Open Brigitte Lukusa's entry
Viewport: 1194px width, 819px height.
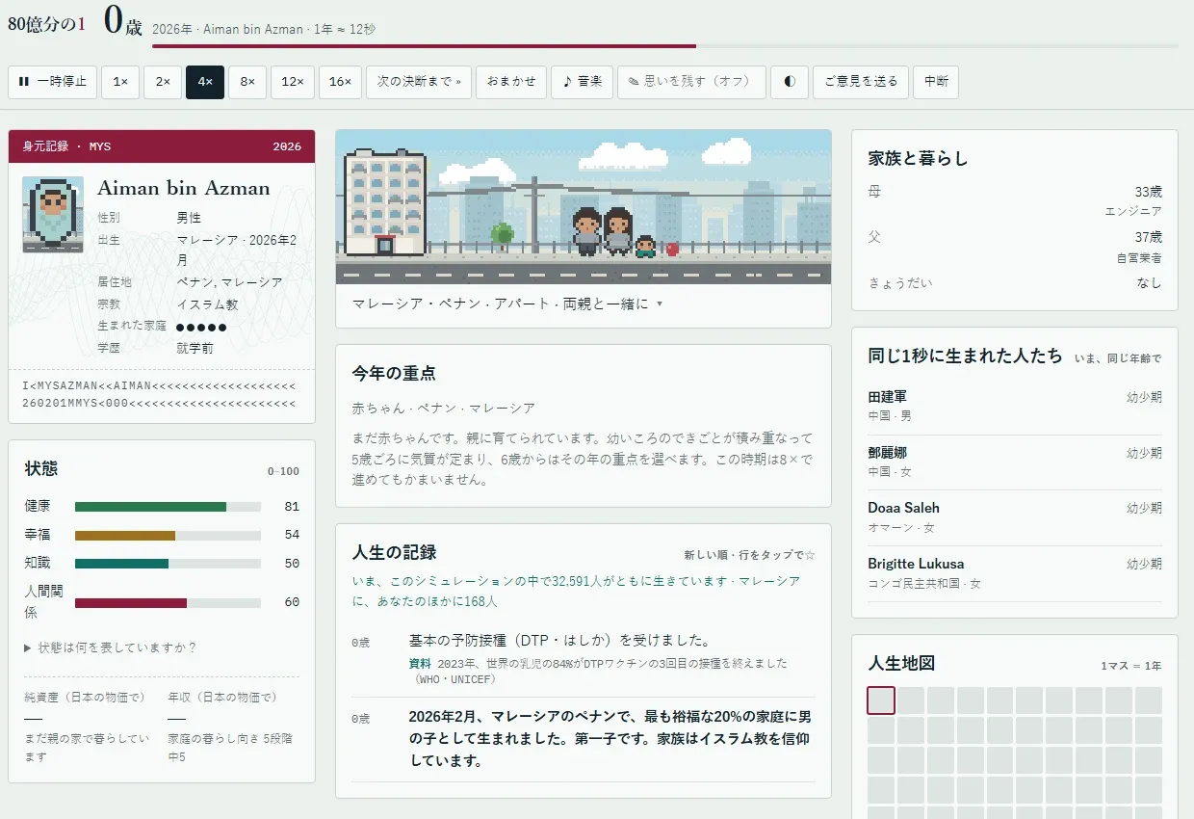(1015, 573)
